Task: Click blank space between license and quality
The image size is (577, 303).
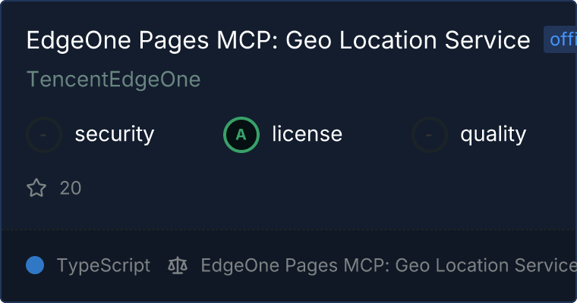Action: pyautogui.click(x=377, y=135)
